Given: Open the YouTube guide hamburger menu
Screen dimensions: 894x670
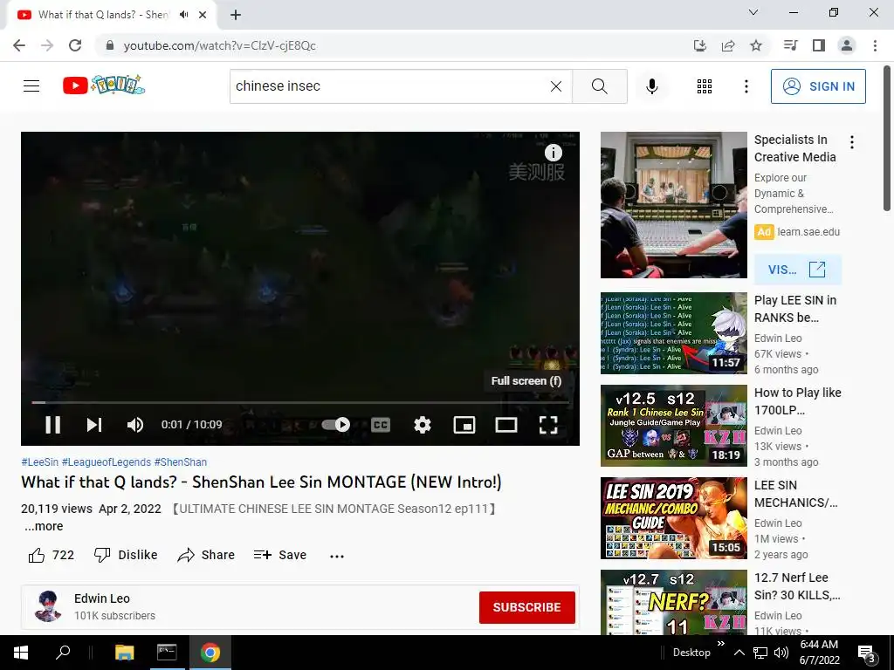Looking at the screenshot, I should click(31, 86).
